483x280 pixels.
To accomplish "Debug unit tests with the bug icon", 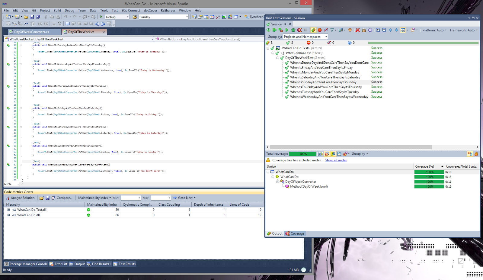I will tap(293, 30).
